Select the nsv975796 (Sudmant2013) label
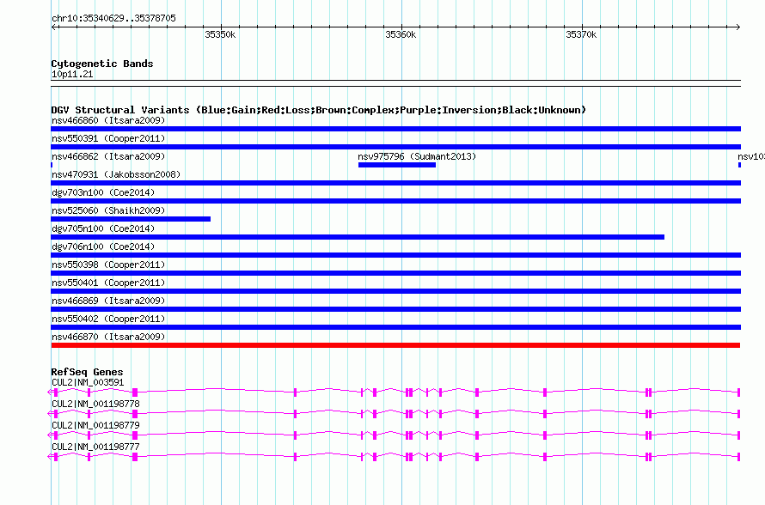The image size is (765, 505). 417,156
